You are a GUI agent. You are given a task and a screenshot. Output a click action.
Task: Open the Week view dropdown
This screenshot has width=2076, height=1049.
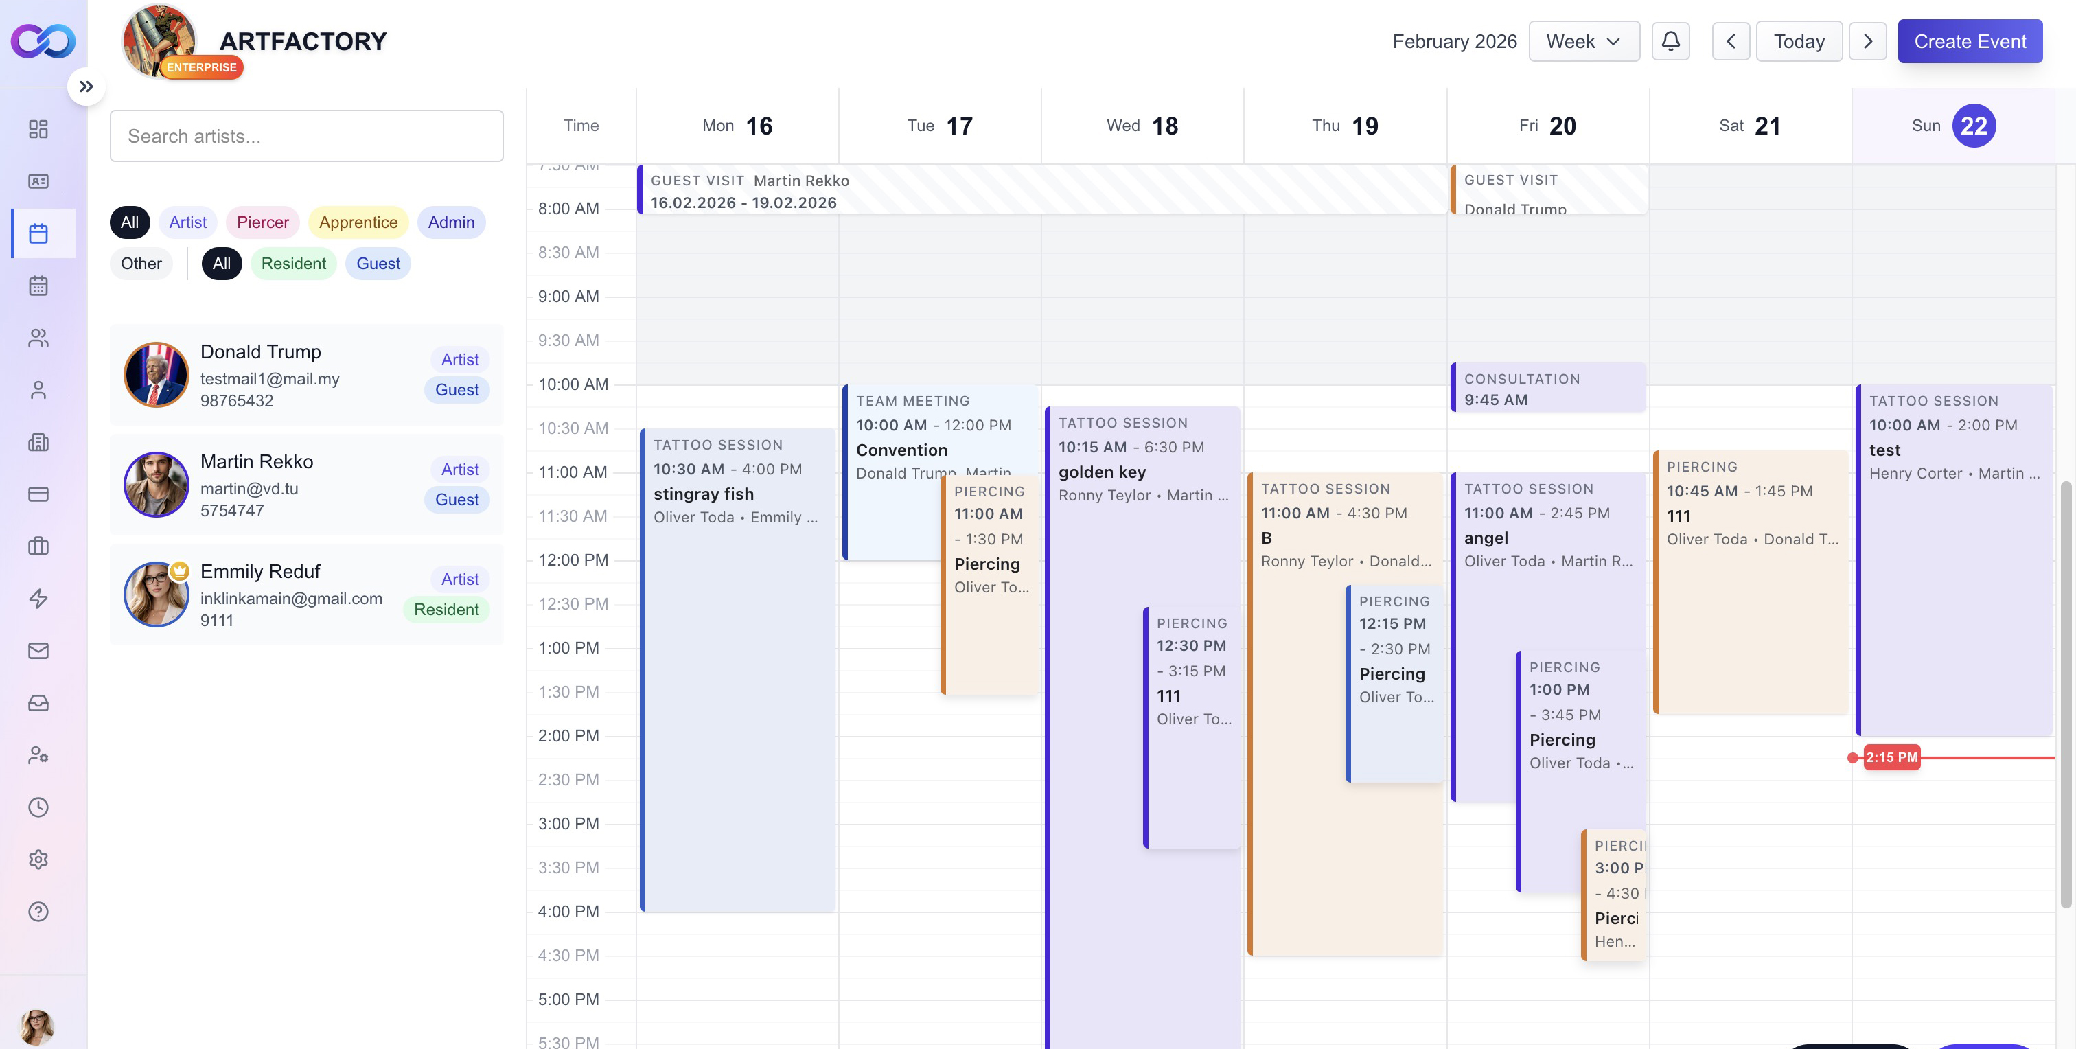(x=1584, y=41)
